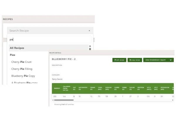This screenshot has height=117, width=176.
Task: Choose Cherry Pie Filling from results
Action: (x=22, y=69)
